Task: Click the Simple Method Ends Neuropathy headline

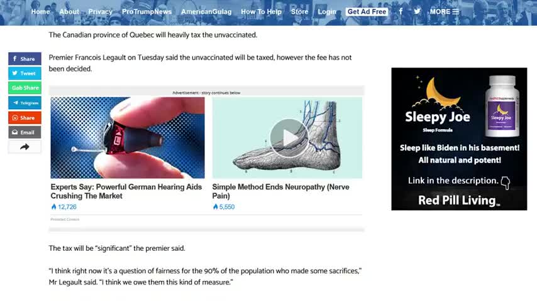Action: pyautogui.click(x=280, y=191)
